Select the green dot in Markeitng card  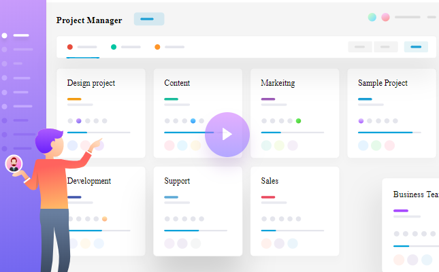tap(298, 121)
